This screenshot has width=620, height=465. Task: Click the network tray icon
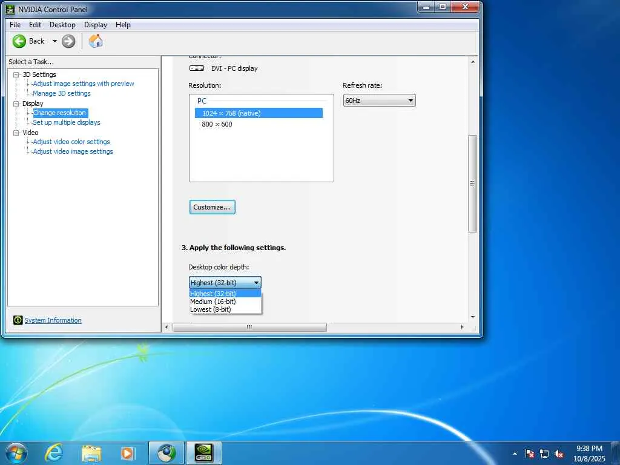544,453
